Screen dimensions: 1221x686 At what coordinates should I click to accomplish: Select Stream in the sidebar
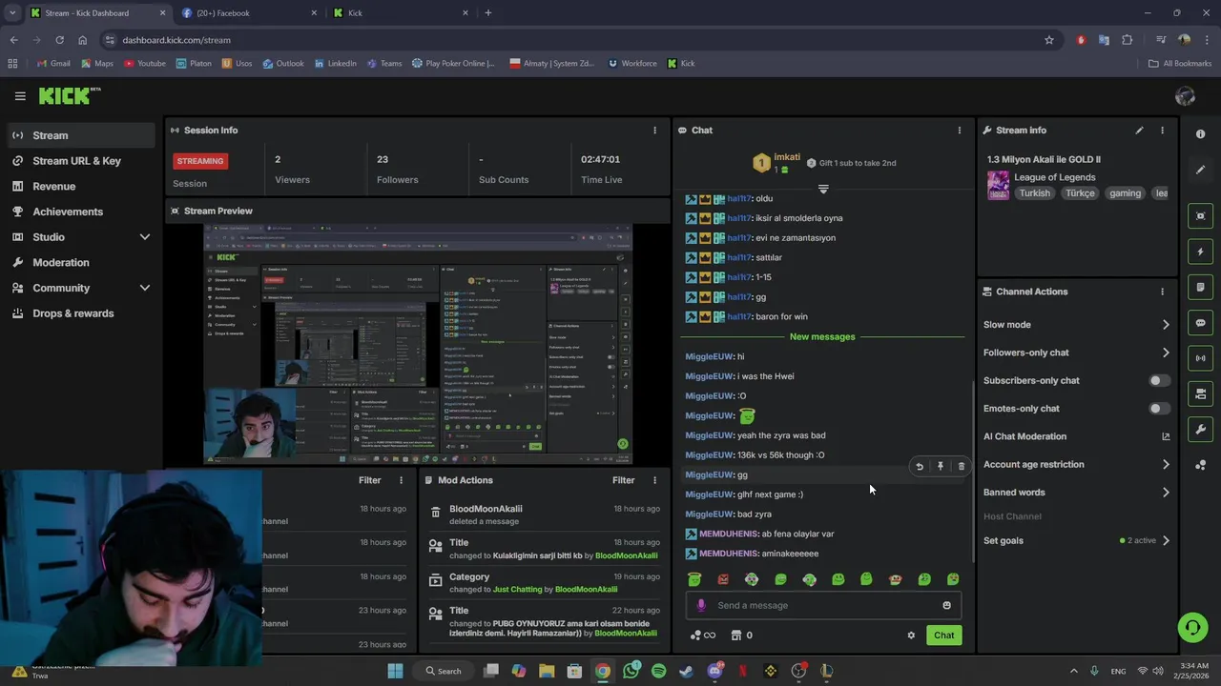[81, 135]
